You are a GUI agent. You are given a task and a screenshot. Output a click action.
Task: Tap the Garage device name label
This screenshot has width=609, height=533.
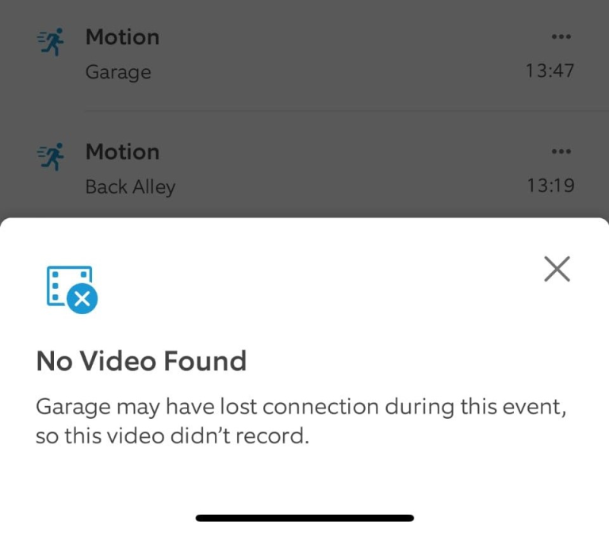(x=117, y=72)
